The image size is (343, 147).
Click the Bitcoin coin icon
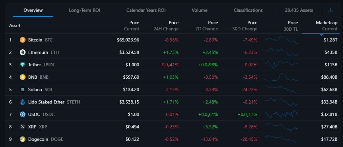pos(23,40)
